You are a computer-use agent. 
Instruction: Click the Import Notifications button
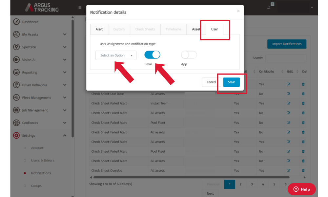pyautogui.click(x=287, y=44)
